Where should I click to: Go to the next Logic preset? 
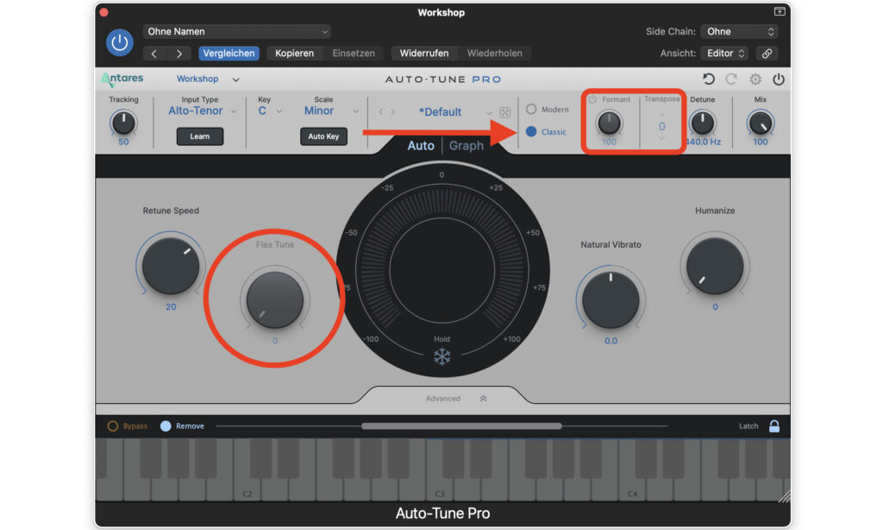pyautogui.click(x=179, y=54)
